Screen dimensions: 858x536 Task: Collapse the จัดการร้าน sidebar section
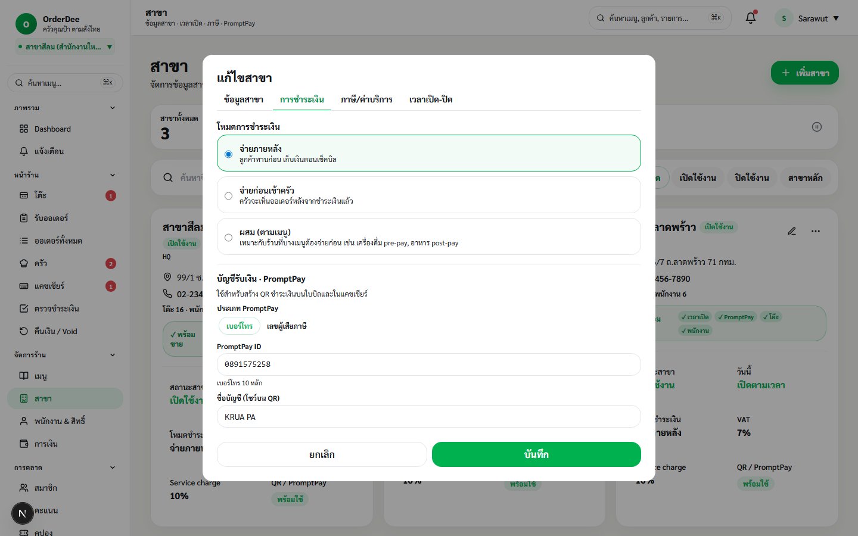(113, 355)
